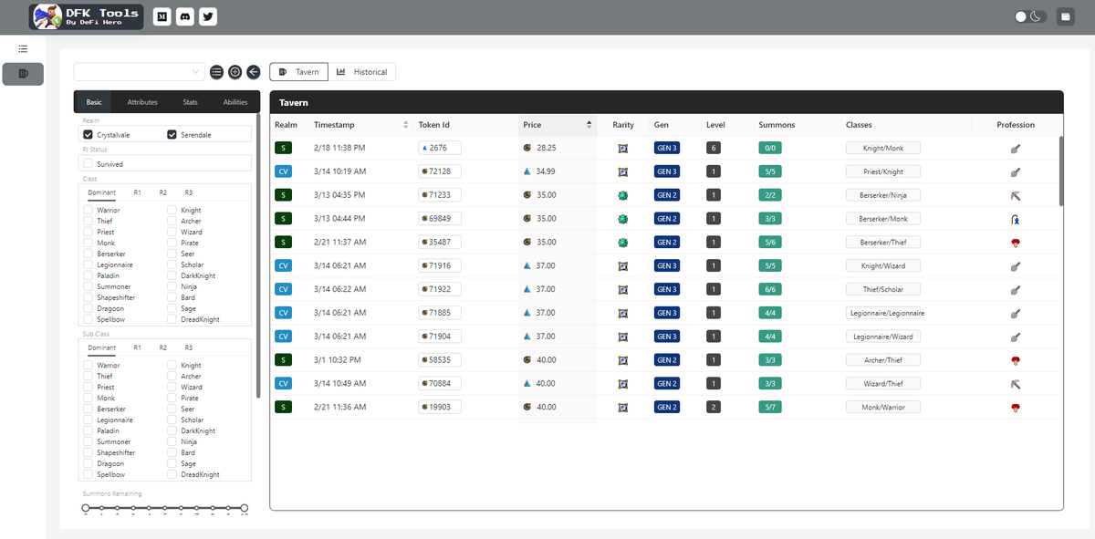This screenshot has width=1095, height=539.
Task: Select R3 tab in Sub Class section
Action: click(x=189, y=347)
